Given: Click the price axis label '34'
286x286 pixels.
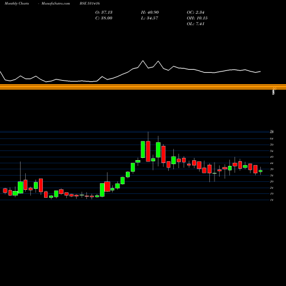Looking at the screenshot, I should [272, 176].
